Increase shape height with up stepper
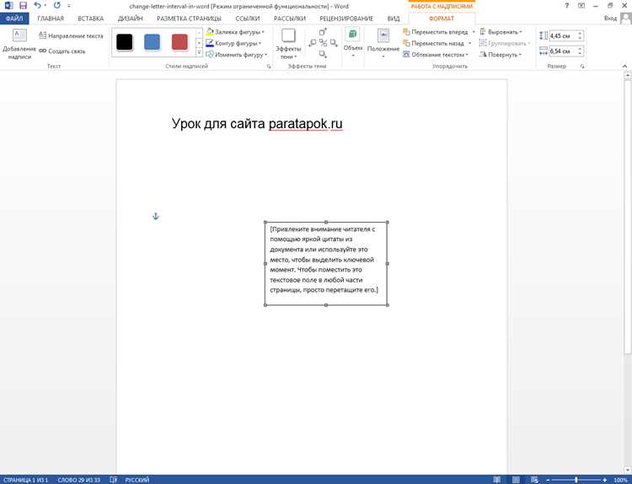Image resolution: width=632 pixels, height=484 pixels. (580, 34)
